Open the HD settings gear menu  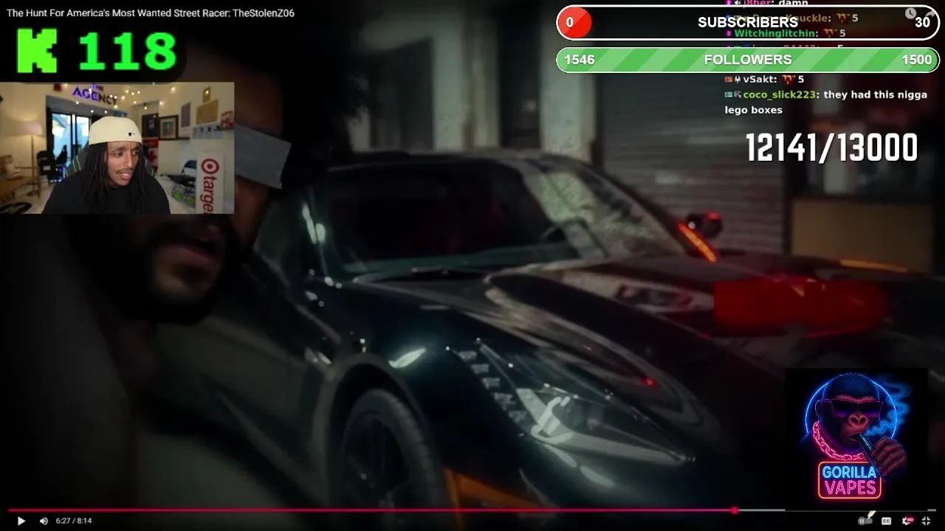[x=907, y=521]
